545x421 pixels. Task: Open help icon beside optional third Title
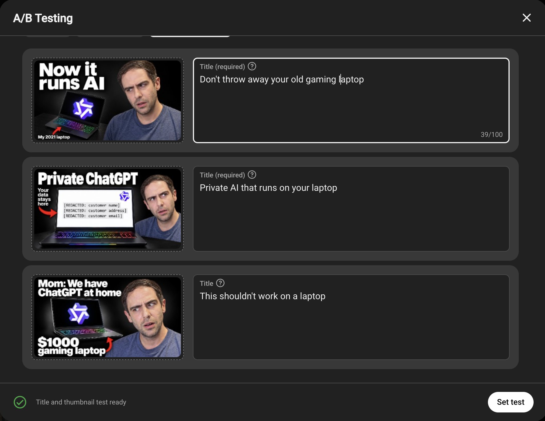(x=220, y=283)
